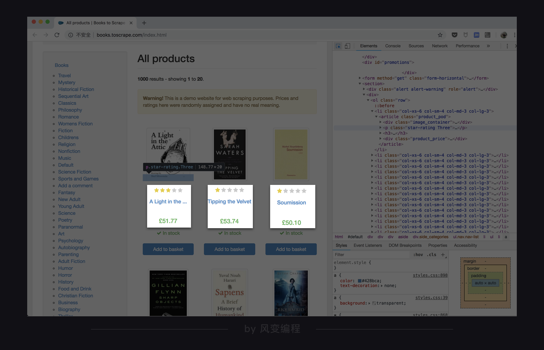Collapse the section node
Screen dimensions: 544x350
point(360,84)
